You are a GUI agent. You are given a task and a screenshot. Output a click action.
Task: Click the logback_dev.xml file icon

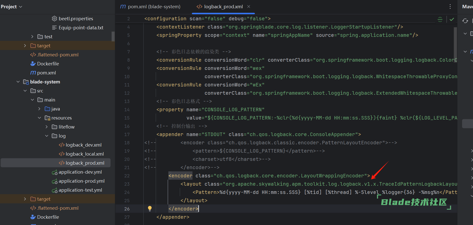[x=62, y=145]
